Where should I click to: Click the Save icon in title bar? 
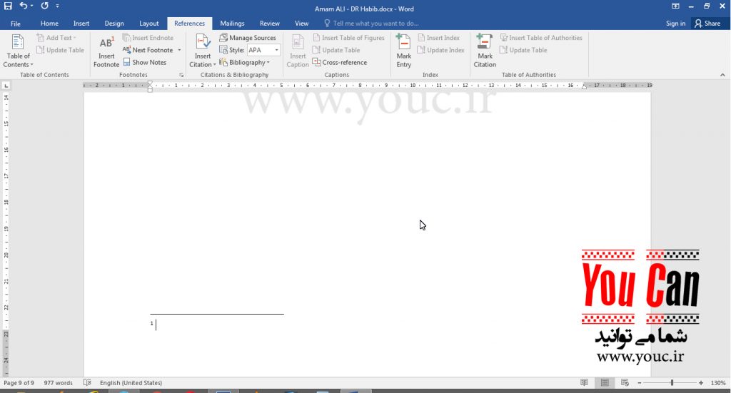[8, 6]
